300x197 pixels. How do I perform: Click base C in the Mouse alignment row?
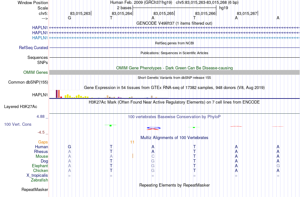coord(153,156)
